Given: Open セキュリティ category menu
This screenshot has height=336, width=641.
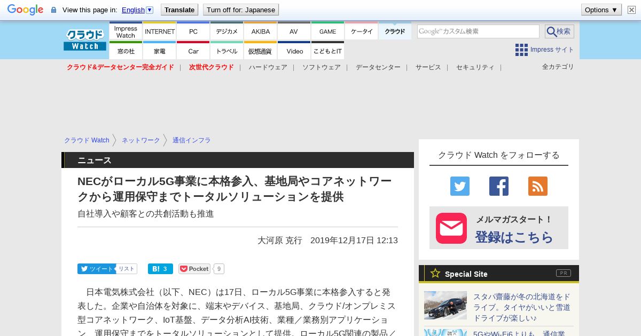Looking at the screenshot, I should pyautogui.click(x=475, y=67).
